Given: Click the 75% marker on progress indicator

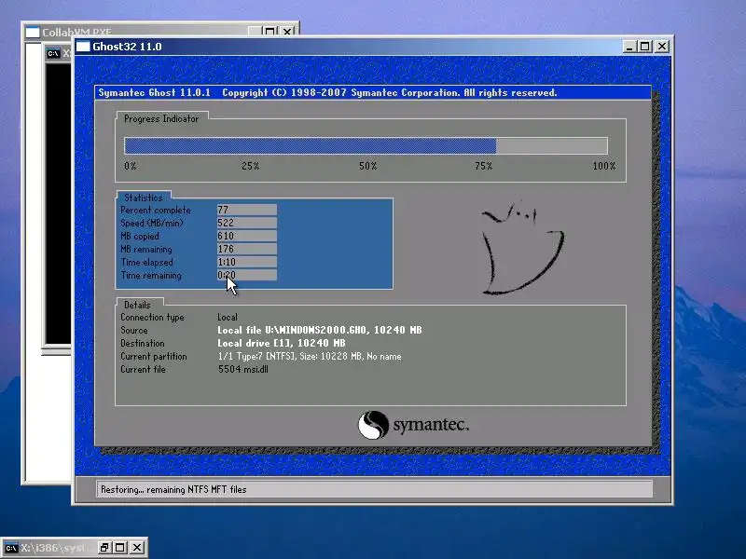Looking at the screenshot, I should coord(483,166).
